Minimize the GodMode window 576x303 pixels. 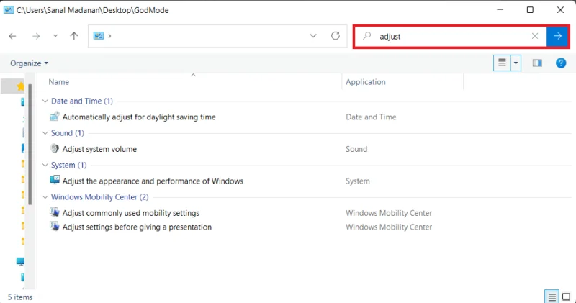500,10
